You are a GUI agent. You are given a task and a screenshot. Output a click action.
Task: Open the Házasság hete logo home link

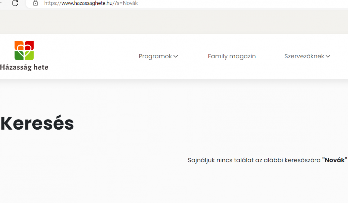pos(24,56)
